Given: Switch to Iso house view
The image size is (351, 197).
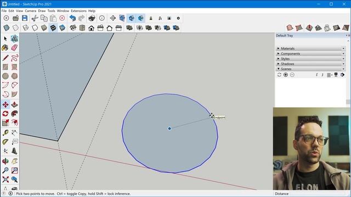Looking at the screenshot, I should [73, 28].
